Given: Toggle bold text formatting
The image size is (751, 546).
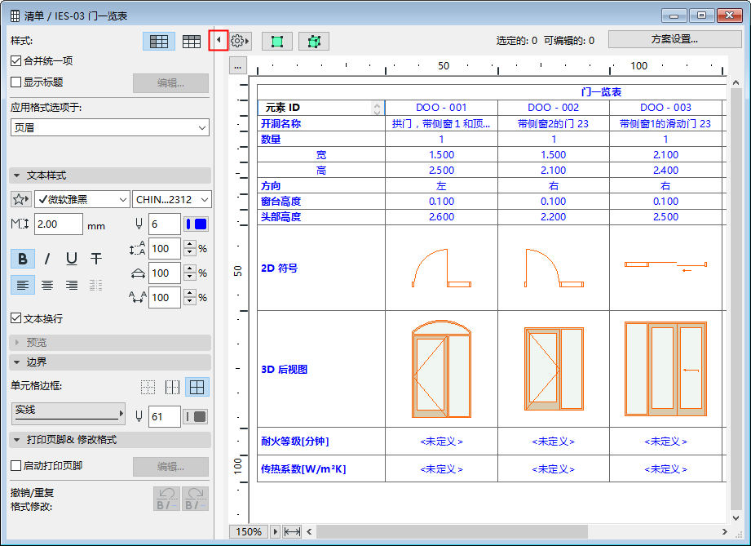Looking at the screenshot, I should click(x=23, y=259).
